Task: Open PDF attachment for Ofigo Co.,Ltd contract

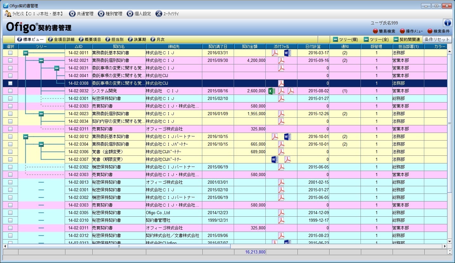Action: pyautogui.click(x=281, y=213)
